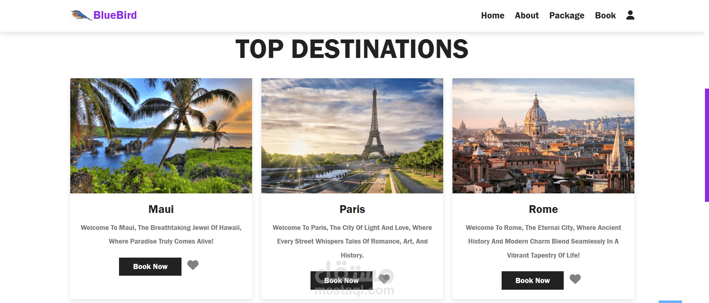The image size is (709, 303).
Task: Click the Rome destination heading
Action: [543, 209]
